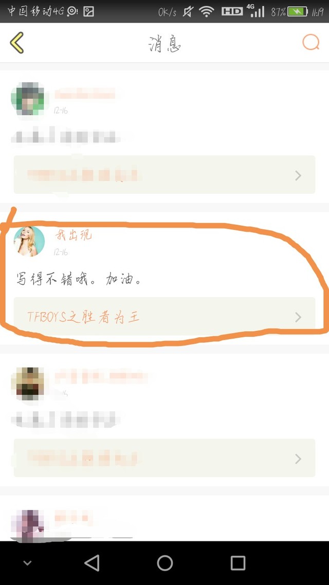329x585 pixels.
Task: Hide navigation bar with down chevron
Action: (27, 563)
